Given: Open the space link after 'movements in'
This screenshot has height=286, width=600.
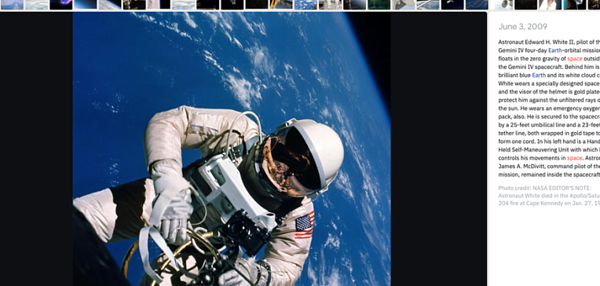Looking at the screenshot, I should pyautogui.click(x=575, y=158).
